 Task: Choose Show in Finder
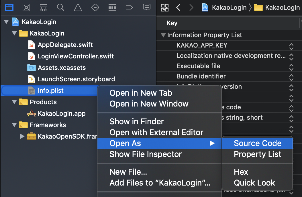click(137, 122)
